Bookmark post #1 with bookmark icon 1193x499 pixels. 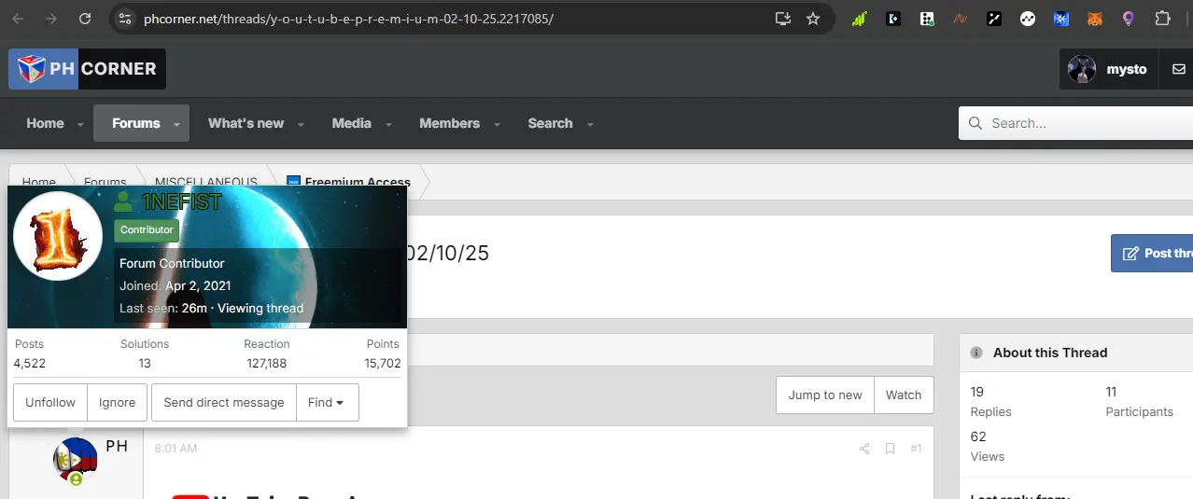tap(890, 449)
